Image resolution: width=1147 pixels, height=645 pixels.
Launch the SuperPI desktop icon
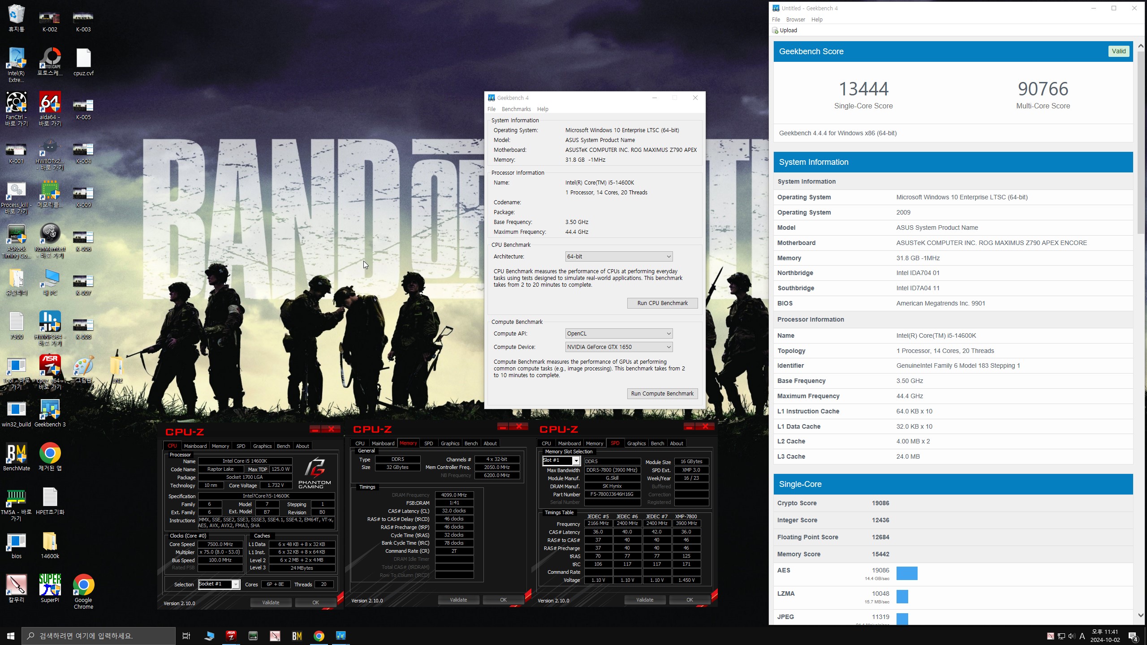pos(50,588)
